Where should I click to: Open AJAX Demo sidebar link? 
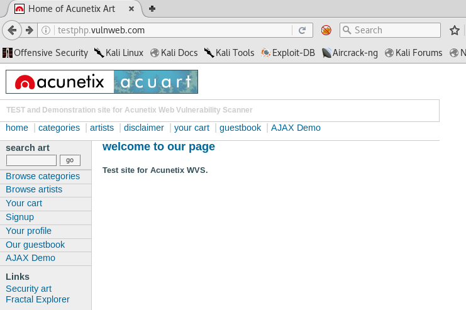(30, 258)
